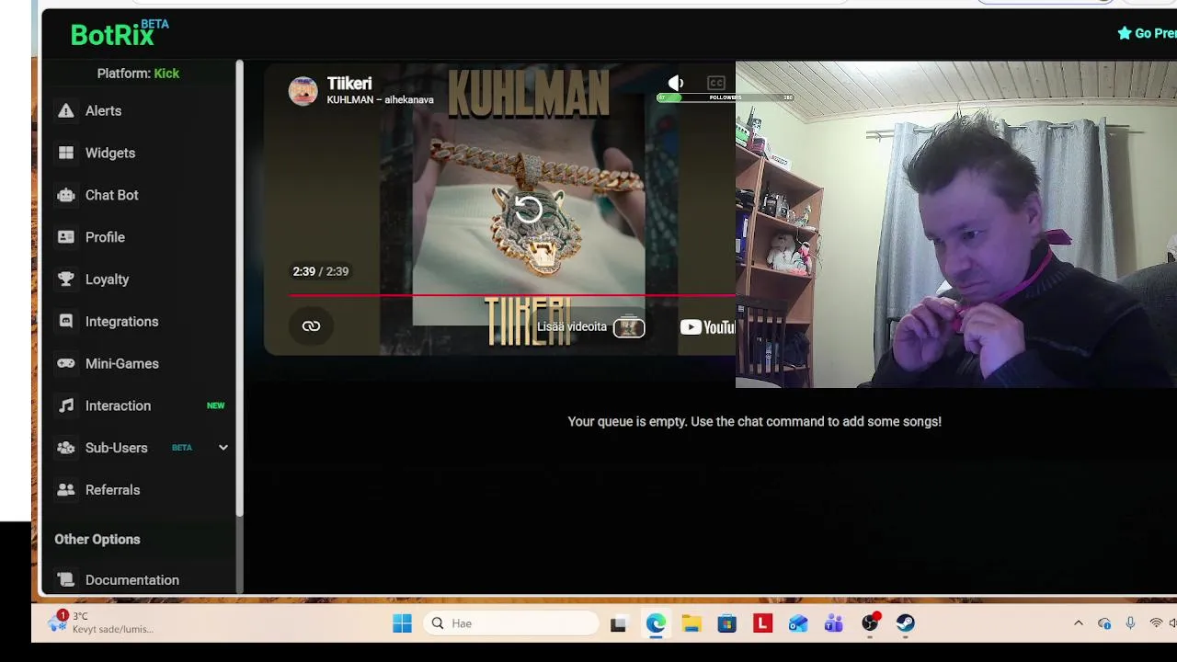This screenshot has height=662, width=1177.
Task: Click the Lisää videoita button
Action: click(590, 326)
